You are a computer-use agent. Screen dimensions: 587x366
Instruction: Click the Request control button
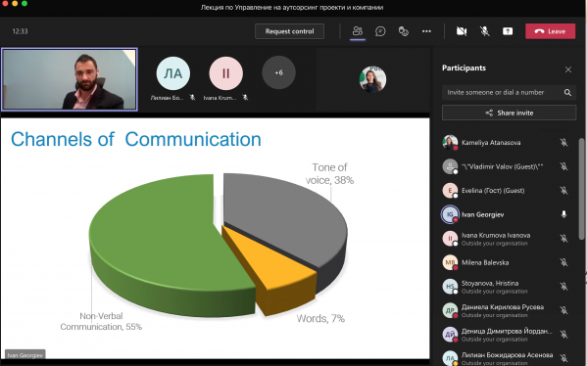coord(289,31)
